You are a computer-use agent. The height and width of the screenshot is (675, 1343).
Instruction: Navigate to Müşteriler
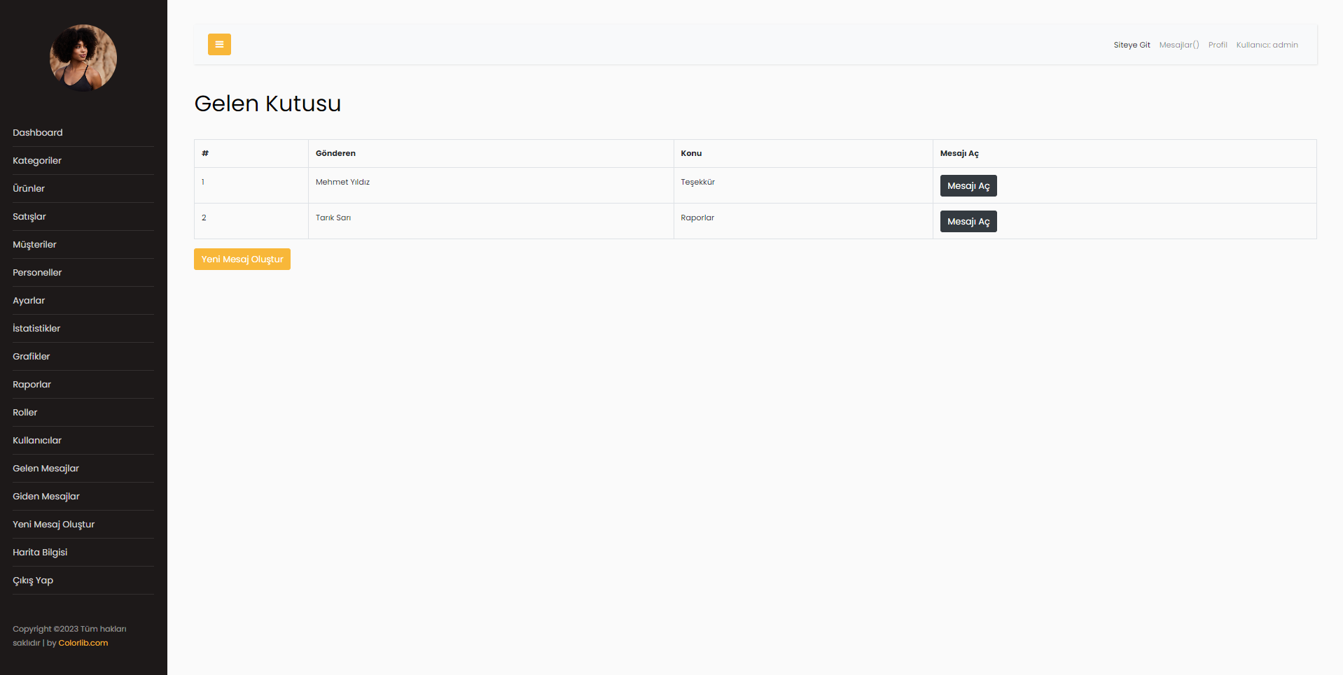(x=34, y=244)
